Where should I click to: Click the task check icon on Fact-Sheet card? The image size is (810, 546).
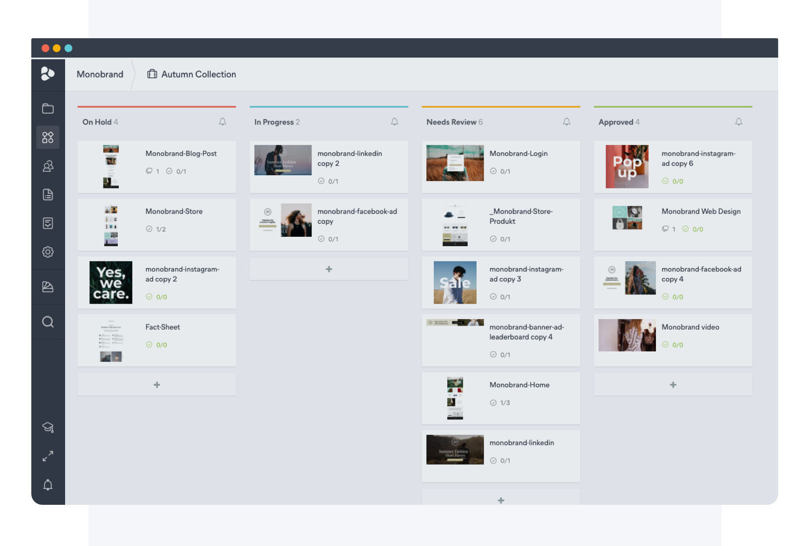coord(149,344)
